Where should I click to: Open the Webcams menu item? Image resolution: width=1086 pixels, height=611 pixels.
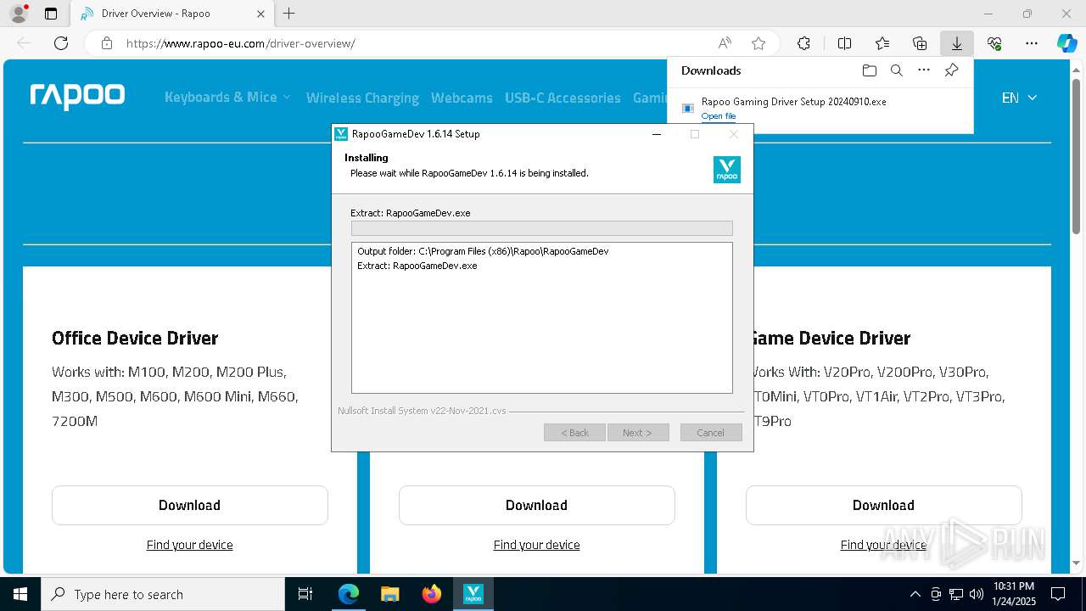click(x=462, y=98)
